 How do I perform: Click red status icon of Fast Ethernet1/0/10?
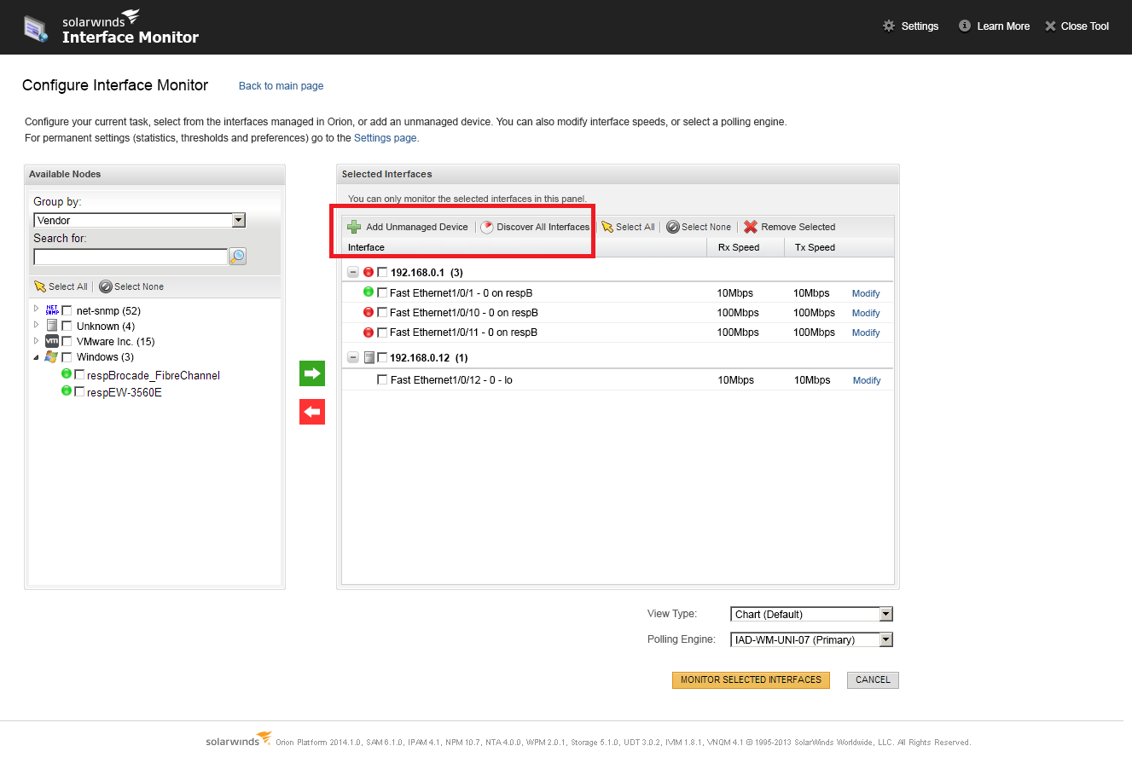[369, 312]
